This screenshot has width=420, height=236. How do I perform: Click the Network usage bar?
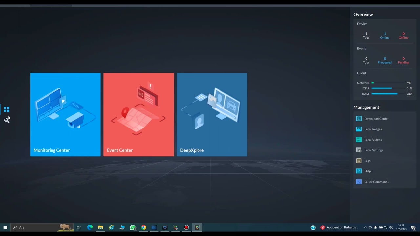click(x=388, y=83)
